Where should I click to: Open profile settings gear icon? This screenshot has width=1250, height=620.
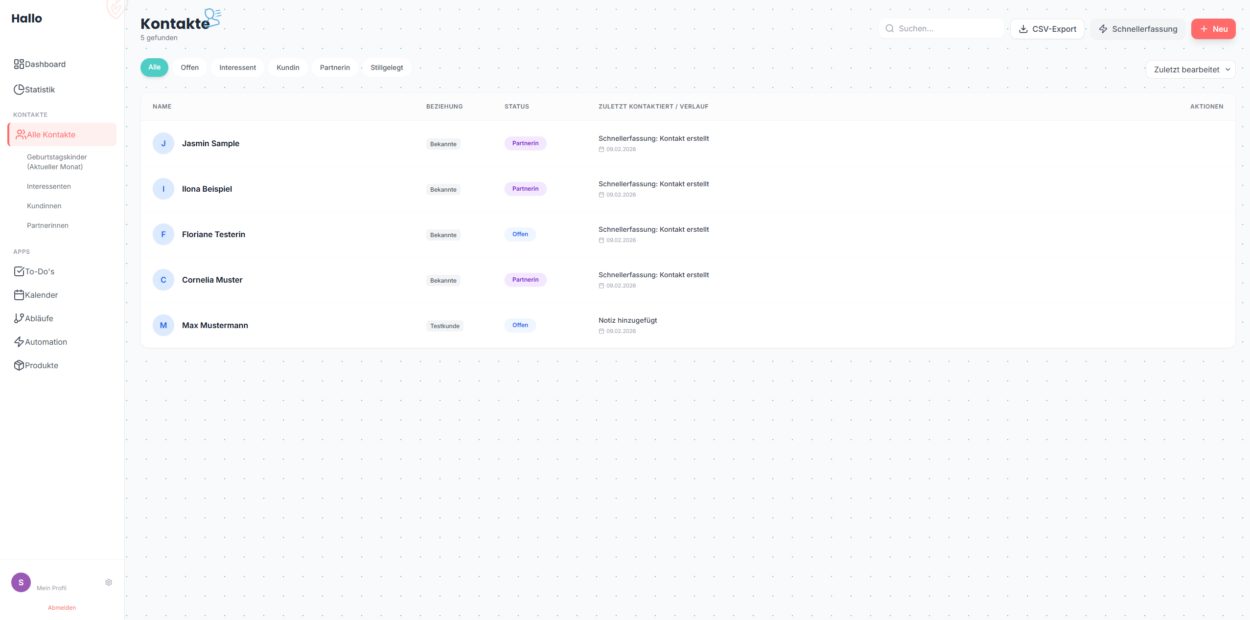point(109,582)
